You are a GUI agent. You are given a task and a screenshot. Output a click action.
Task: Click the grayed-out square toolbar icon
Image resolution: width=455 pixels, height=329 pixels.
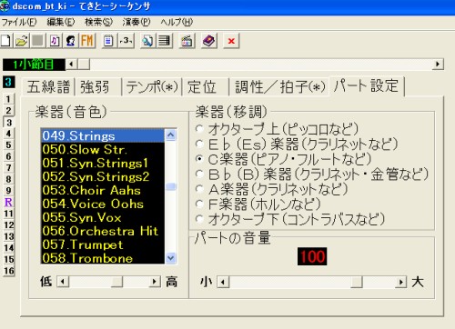[37, 41]
